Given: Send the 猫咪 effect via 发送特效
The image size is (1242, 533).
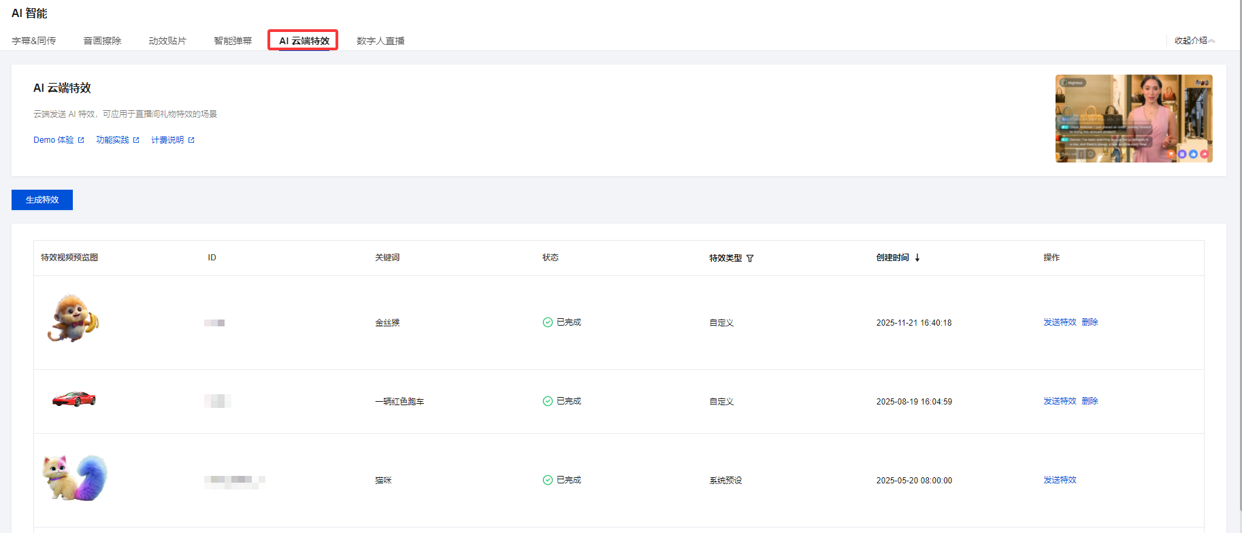Looking at the screenshot, I should pyautogui.click(x=1060, y=480).
